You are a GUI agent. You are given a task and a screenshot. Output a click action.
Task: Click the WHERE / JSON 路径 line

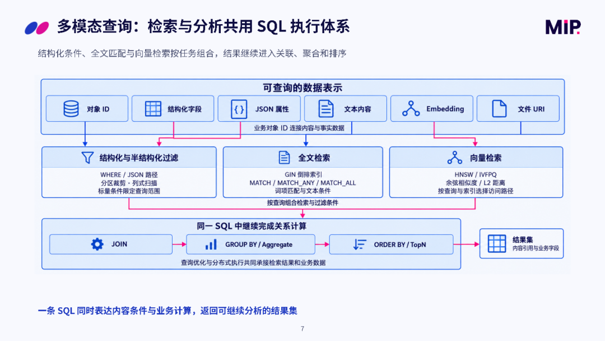point(129,174)
